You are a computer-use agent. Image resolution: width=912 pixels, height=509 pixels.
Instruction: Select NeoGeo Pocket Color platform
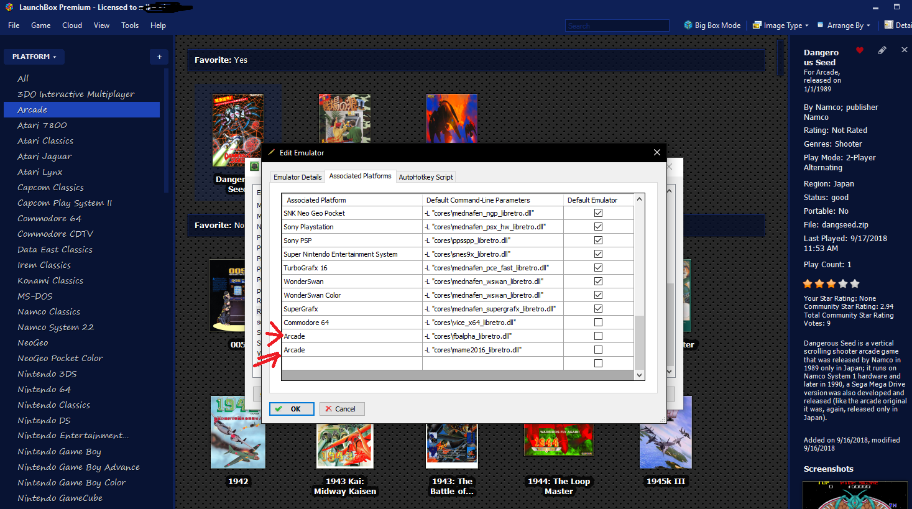[60, 358]
